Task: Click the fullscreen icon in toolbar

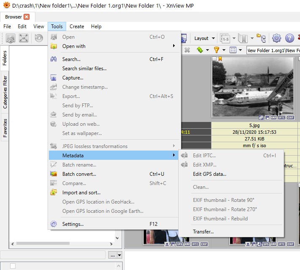Action: pos(24,38)
